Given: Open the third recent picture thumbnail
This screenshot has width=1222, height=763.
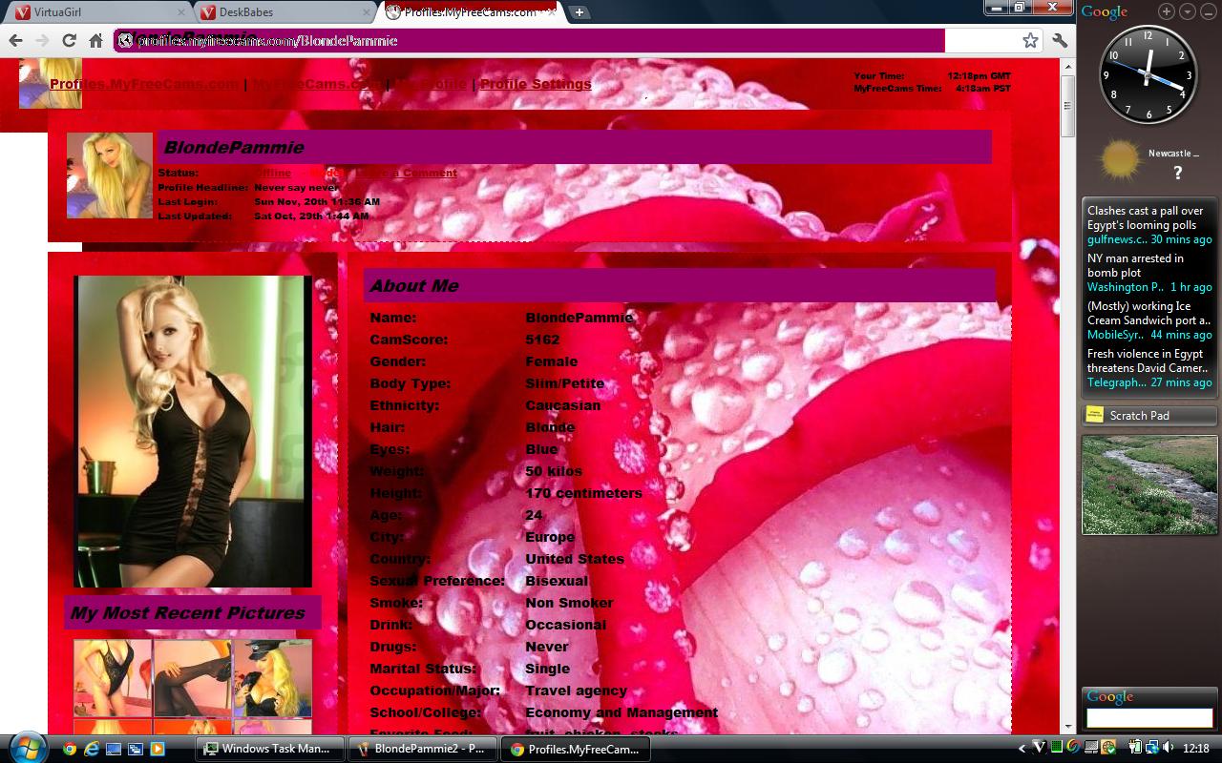Looking at the screenshot, I should 273,677.
